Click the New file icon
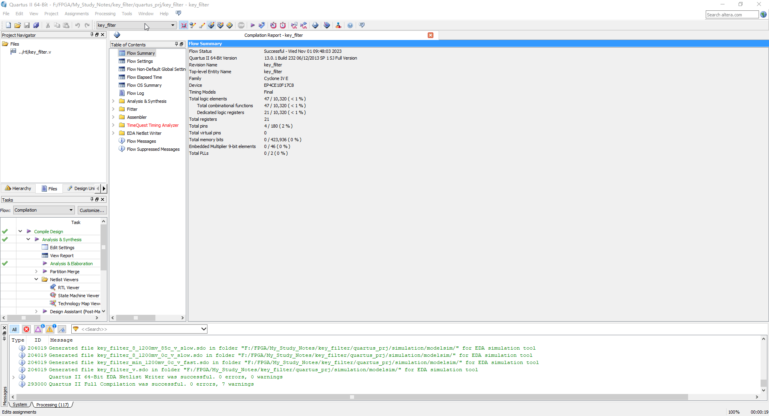This screenshot has width=769, height=416. click(x=8, y=25)
